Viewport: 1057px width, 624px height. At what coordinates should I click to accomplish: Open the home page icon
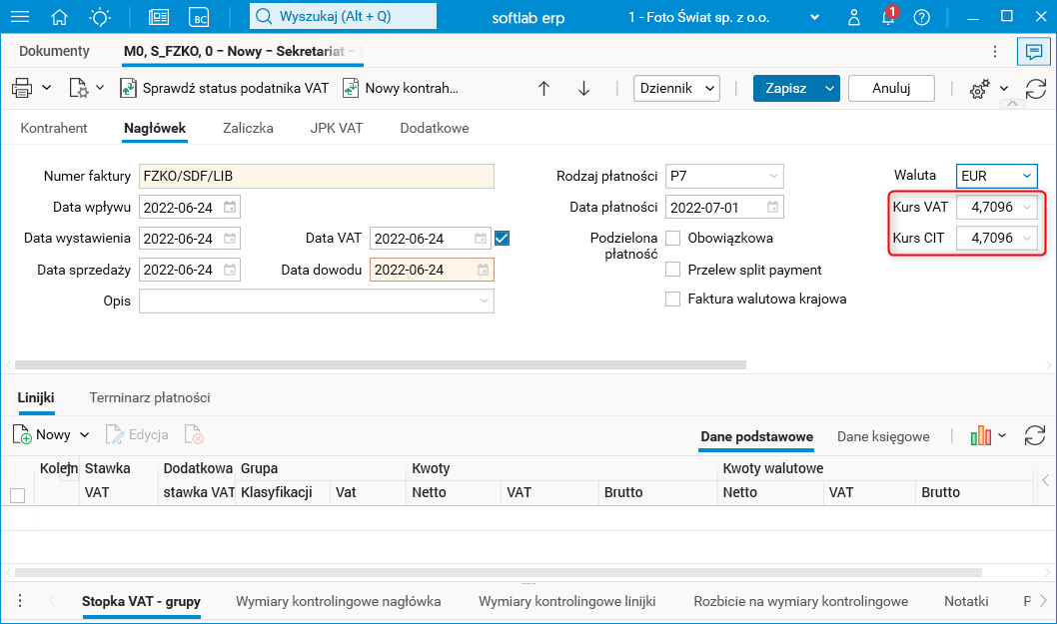60,17
